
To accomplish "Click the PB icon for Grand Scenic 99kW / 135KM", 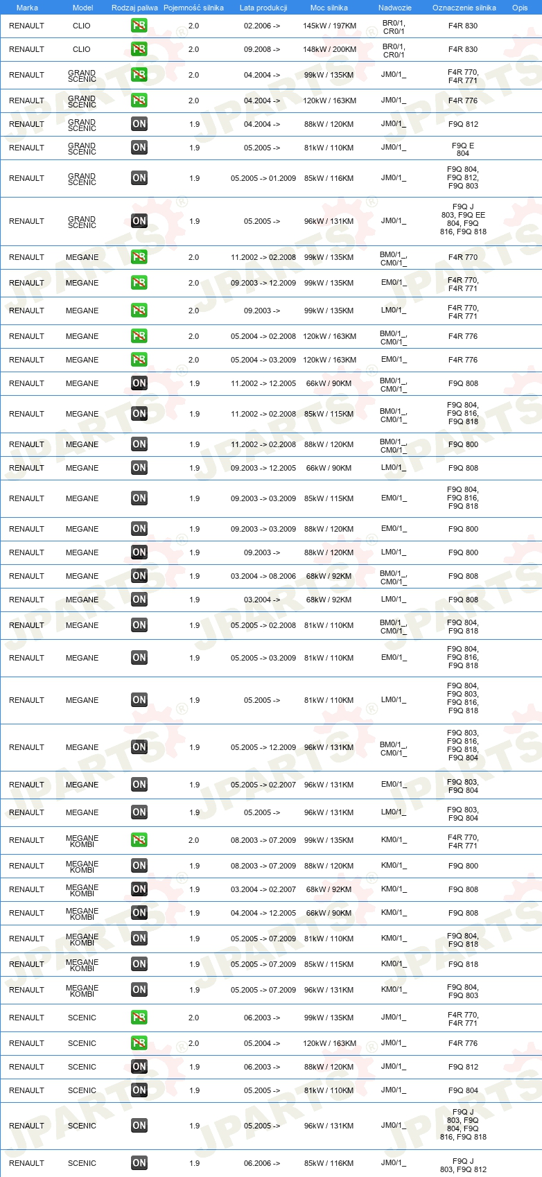I will pyautogui.click(x=139, y=75).
